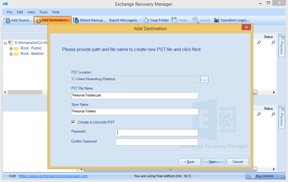
Task: Click the Paste toolbar icon
Action: [175, 20]
